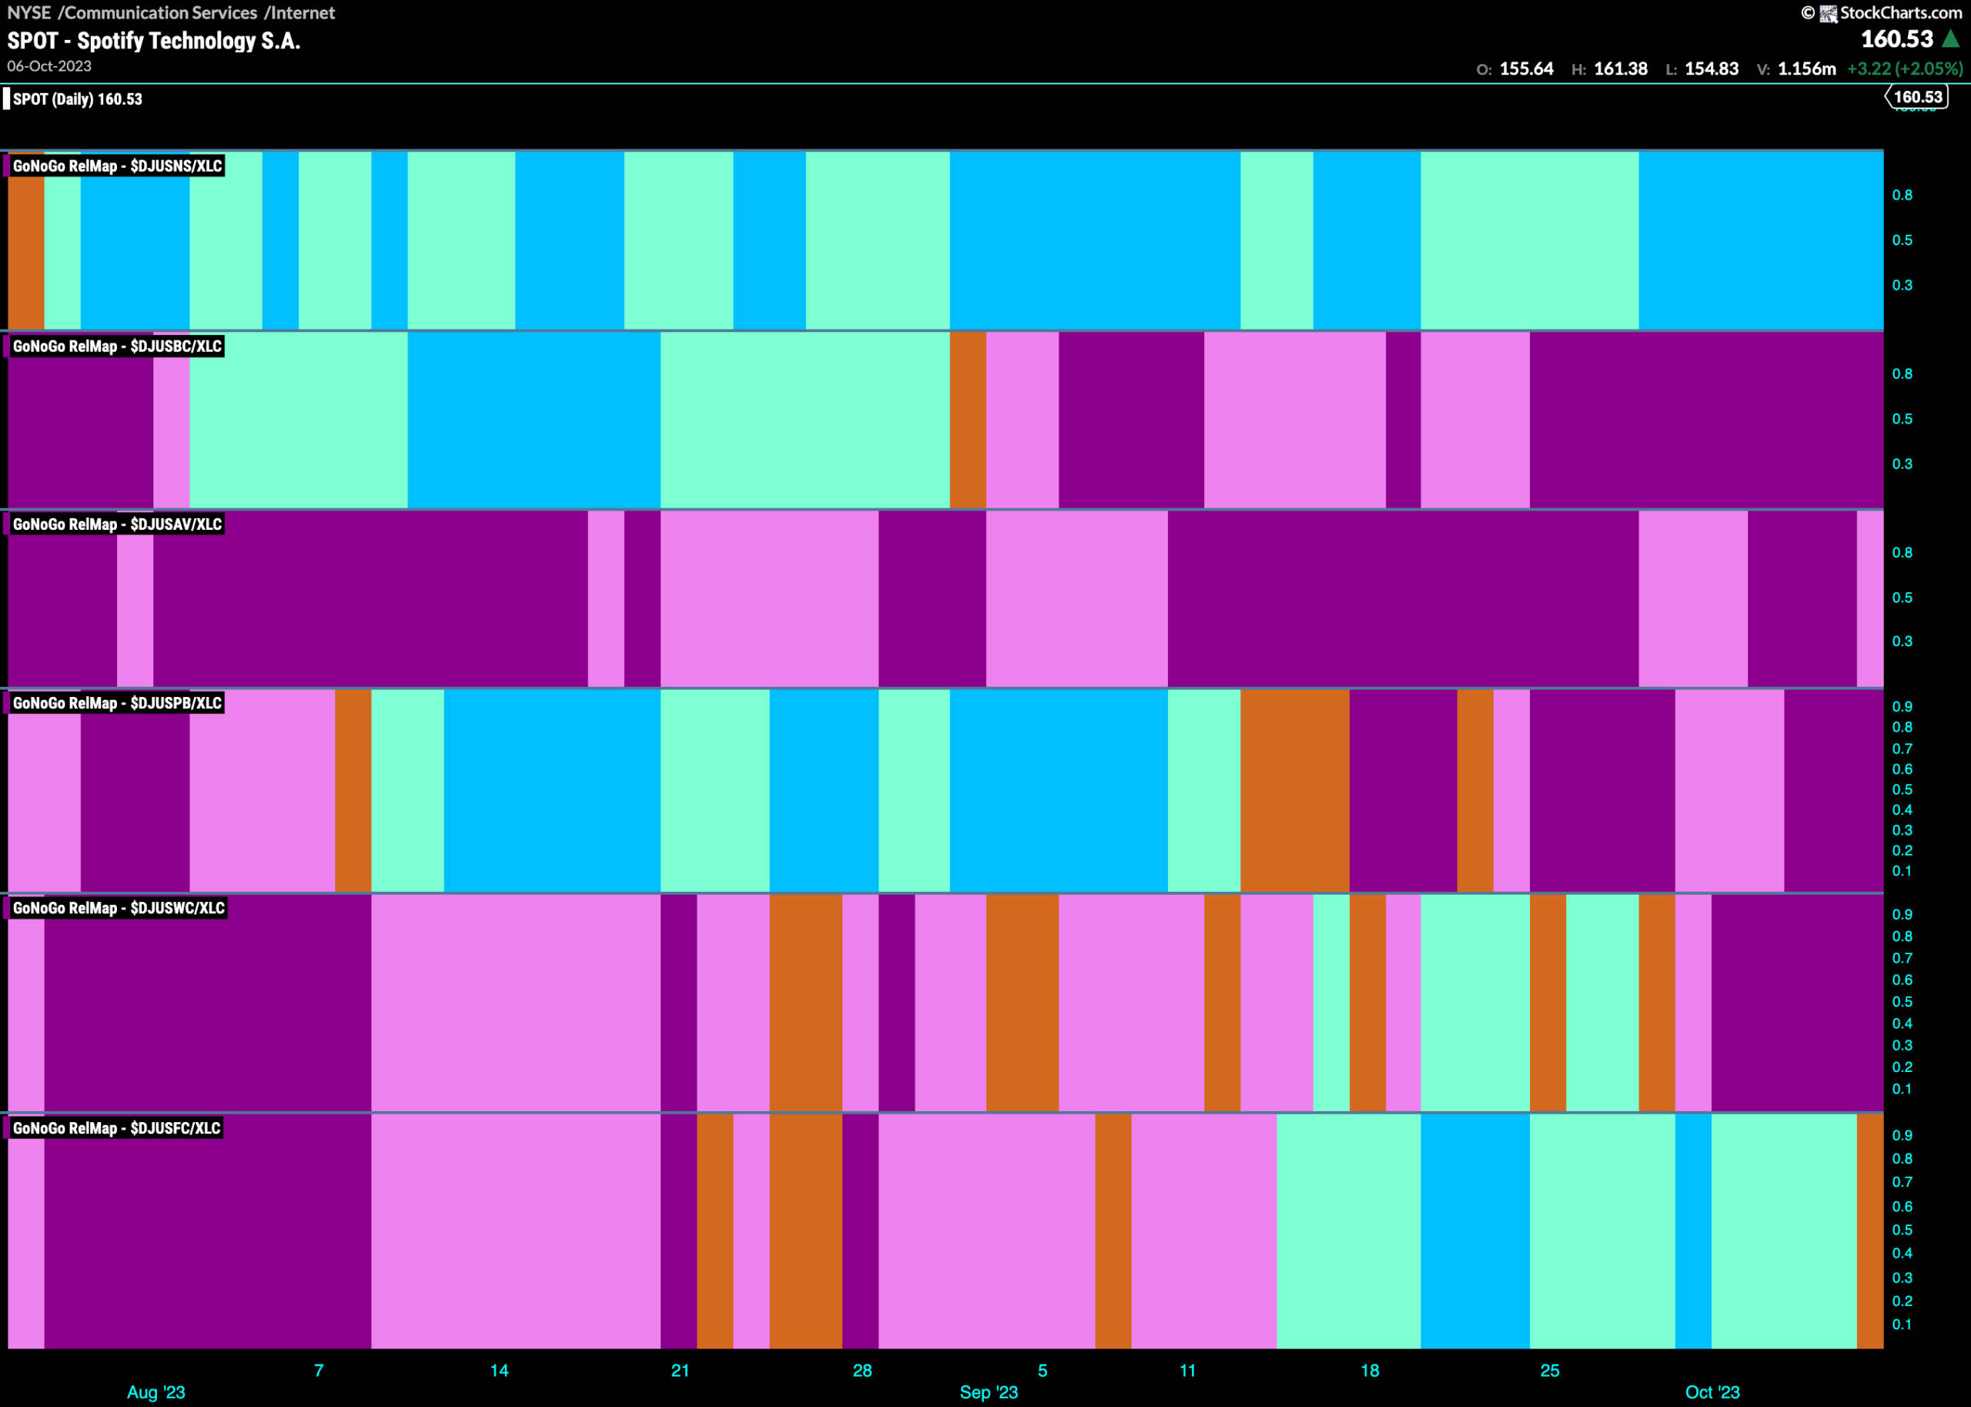Click the Aug '23 axis label

click(156, 1392)
